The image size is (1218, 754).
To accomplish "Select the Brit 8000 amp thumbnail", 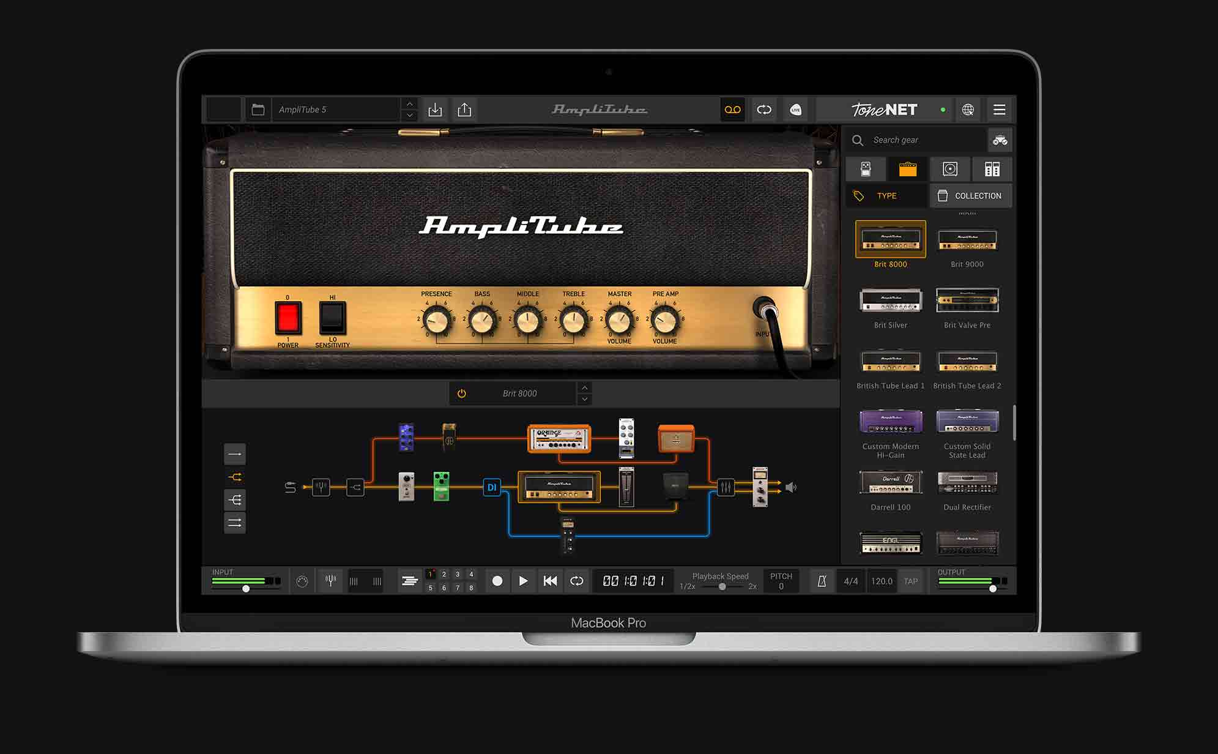I will pos(891,239).
